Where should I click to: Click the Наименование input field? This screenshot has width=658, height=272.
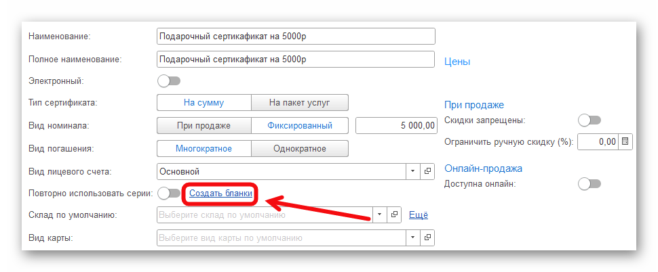coord(296,36)
